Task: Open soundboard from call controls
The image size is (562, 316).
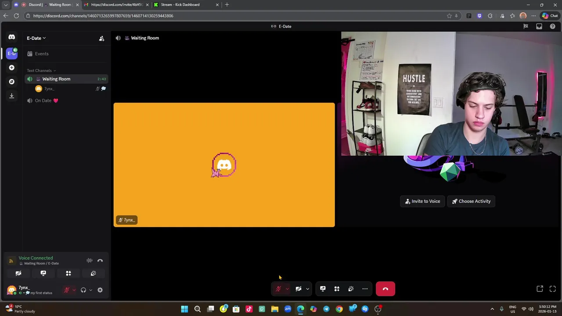Action: (351, 289)
